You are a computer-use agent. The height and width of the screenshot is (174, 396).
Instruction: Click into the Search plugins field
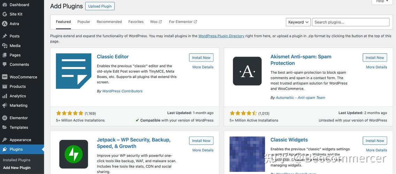coord(351,22)
